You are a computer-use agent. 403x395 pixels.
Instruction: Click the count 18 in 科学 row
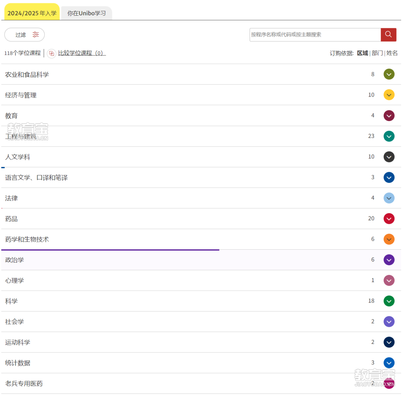coord(371,301)
